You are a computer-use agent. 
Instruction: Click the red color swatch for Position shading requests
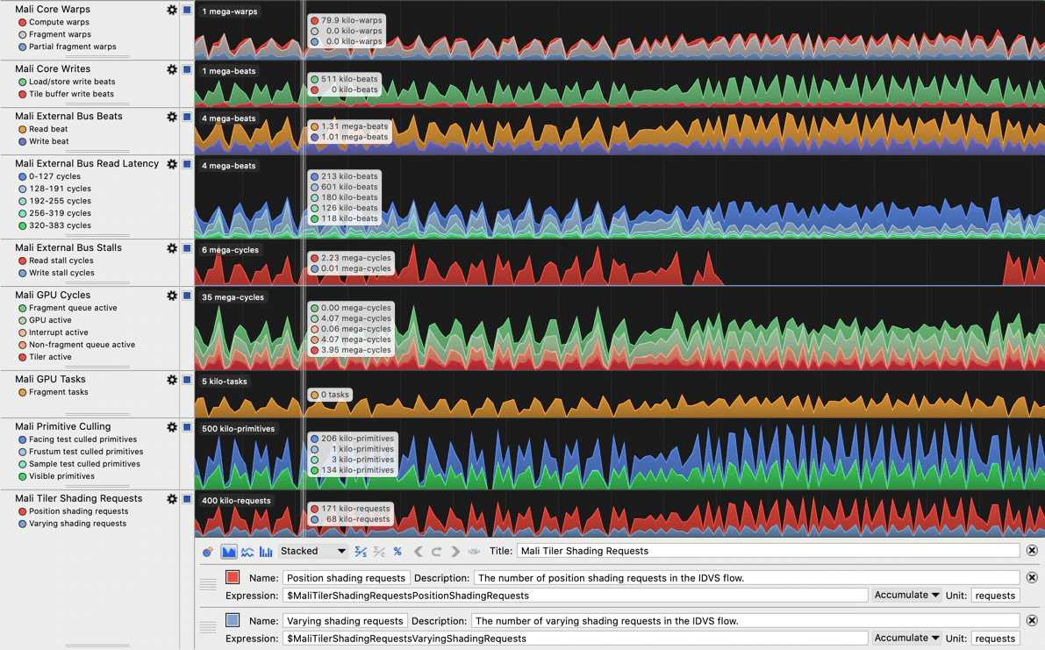point(232,576)
